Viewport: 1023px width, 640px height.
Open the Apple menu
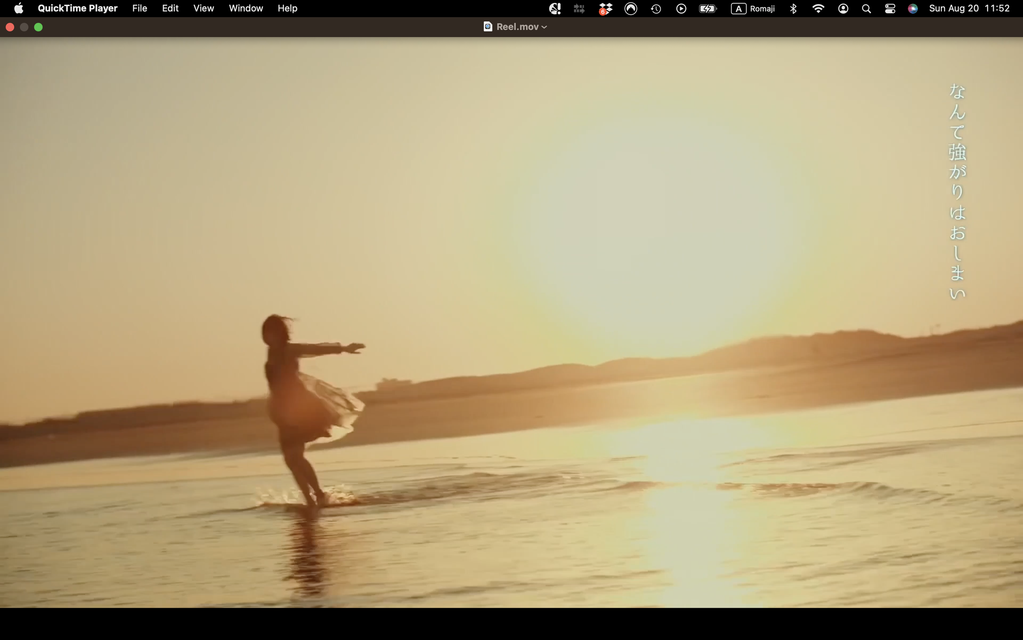(18, 9)
